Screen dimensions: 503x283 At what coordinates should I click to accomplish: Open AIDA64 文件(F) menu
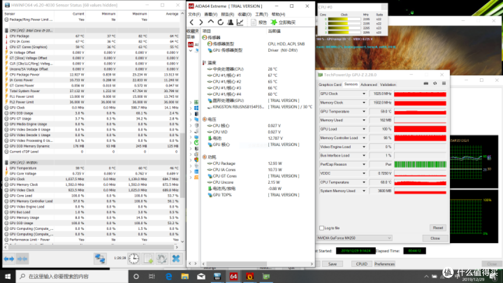(x=194, y=14)
